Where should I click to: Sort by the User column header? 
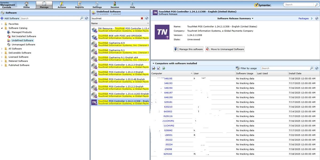(214, 73)
